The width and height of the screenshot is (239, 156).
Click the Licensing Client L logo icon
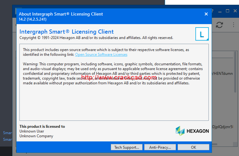coord(202,34)
